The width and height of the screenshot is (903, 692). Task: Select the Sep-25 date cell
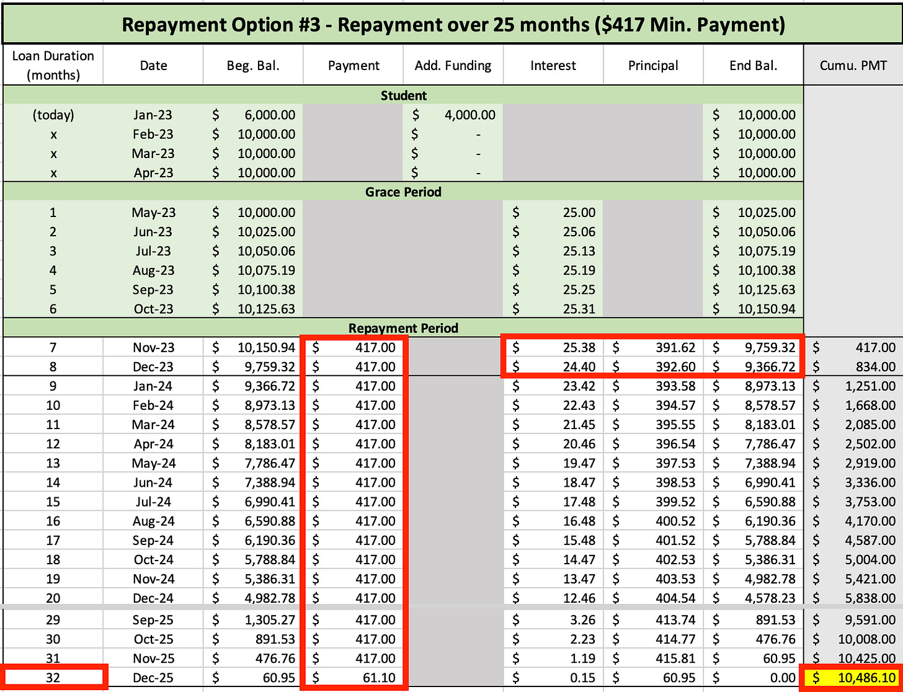153,619
